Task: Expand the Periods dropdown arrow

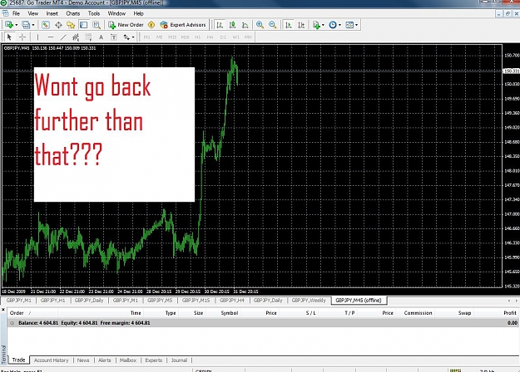Action: (x=339, y=25)
